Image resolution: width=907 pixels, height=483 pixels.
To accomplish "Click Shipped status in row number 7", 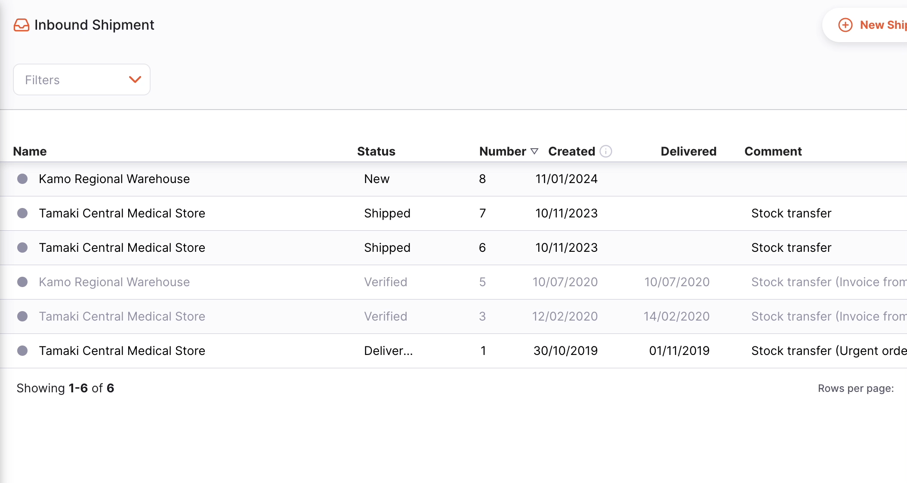I will coord(387,213).
